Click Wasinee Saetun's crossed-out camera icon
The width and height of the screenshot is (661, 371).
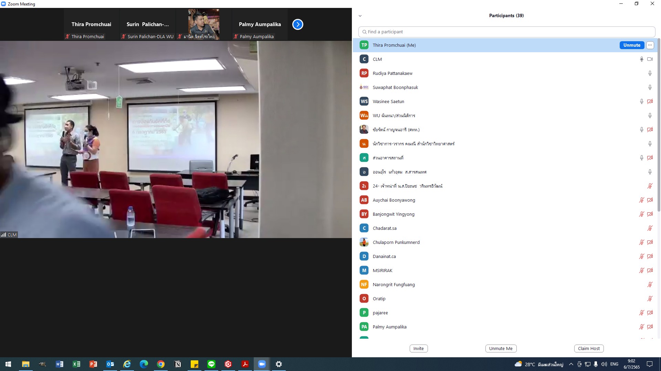click(x=650, y=101)
